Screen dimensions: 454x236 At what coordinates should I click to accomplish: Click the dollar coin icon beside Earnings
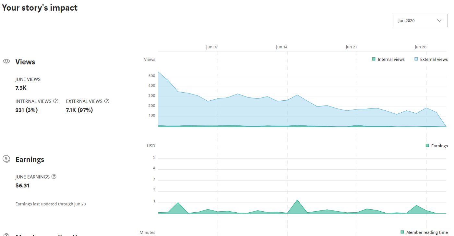tap(6, 159)
